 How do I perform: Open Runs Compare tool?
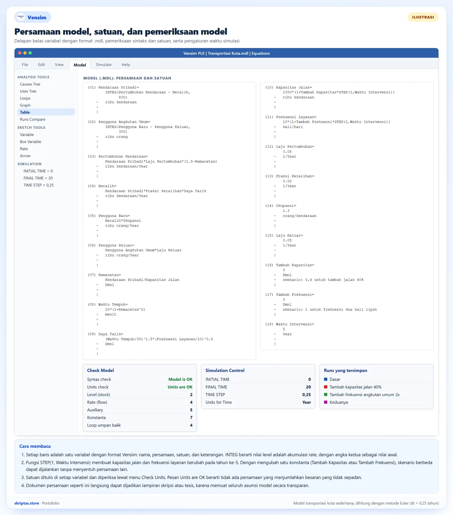tap(46, 119)
